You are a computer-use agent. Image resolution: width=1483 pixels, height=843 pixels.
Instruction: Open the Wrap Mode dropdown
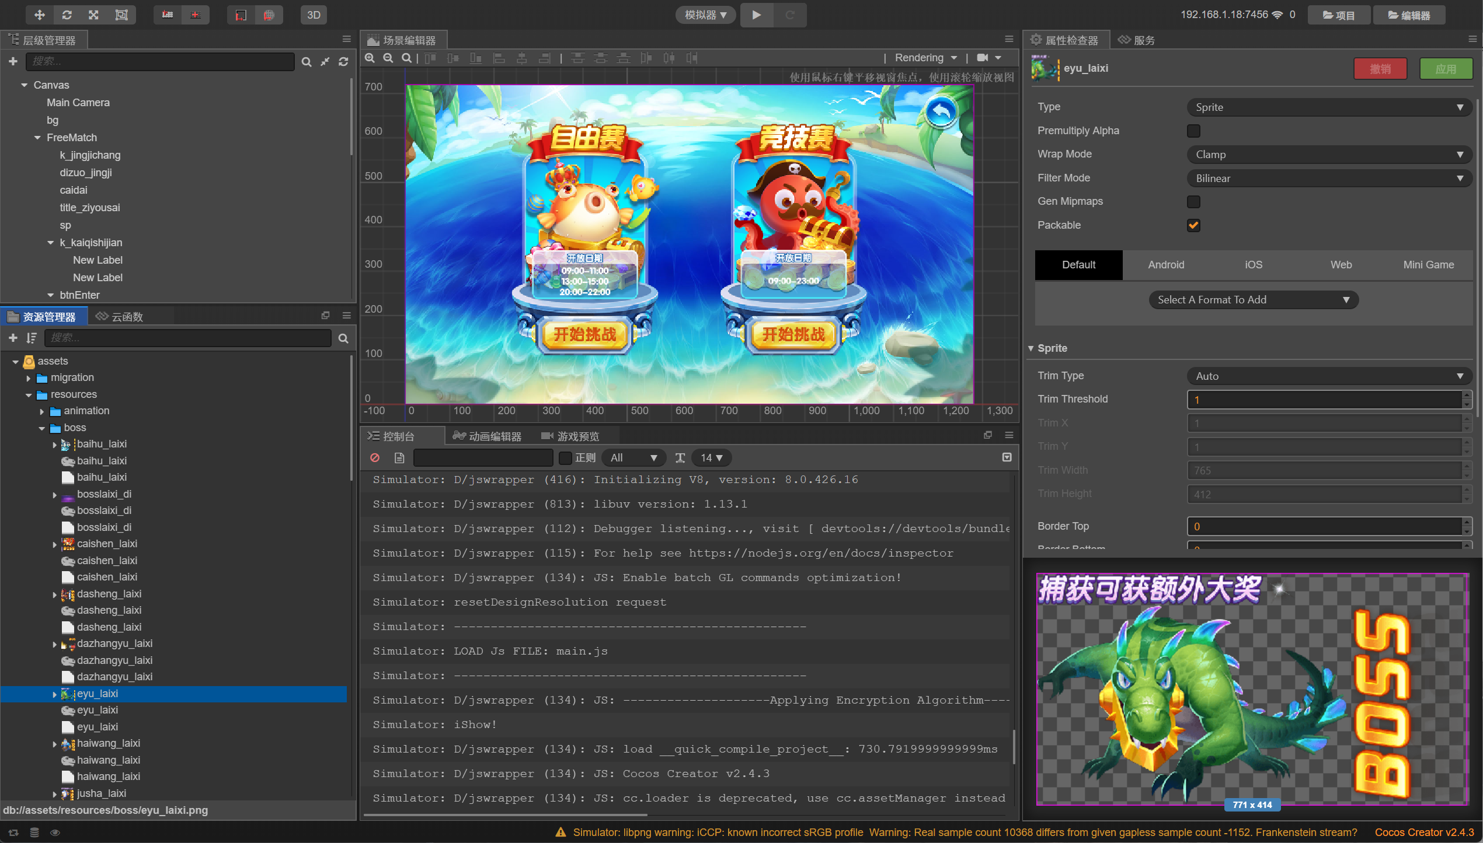click(x=1328, y=155)
